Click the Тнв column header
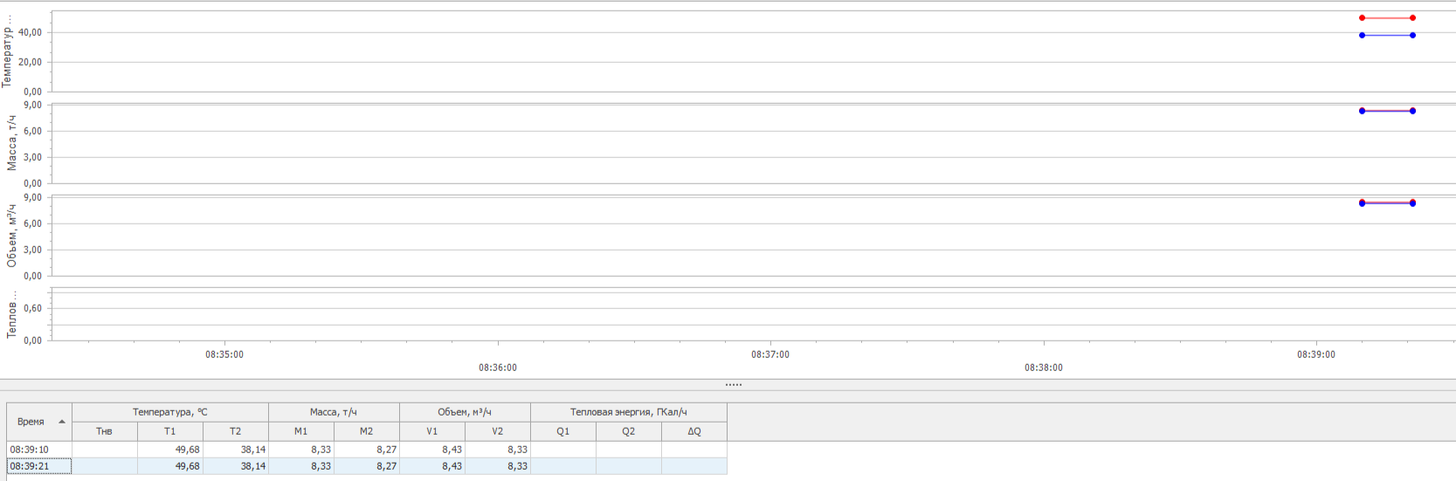 tap(105, 431)
